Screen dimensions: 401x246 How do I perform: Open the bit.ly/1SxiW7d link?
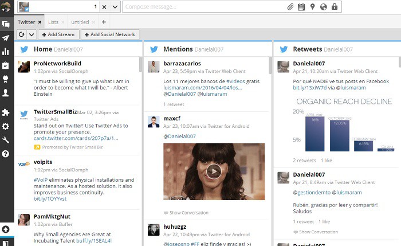coord(310,88)
